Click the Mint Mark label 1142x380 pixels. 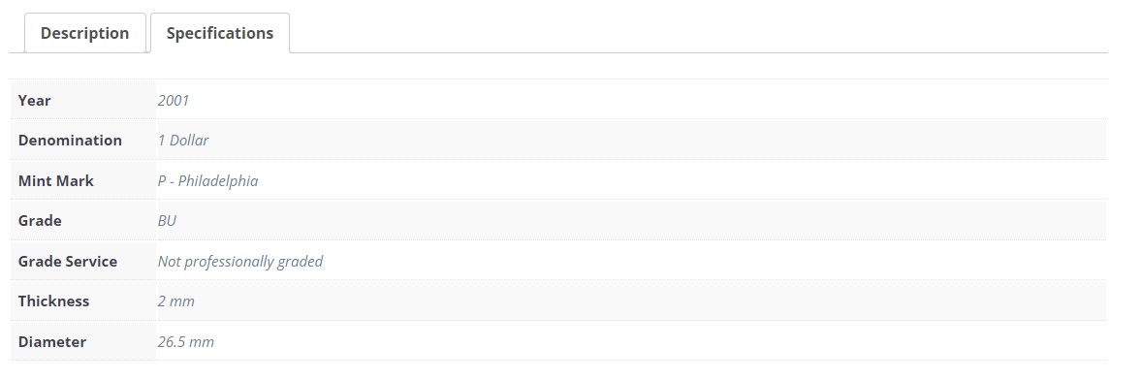56,180
